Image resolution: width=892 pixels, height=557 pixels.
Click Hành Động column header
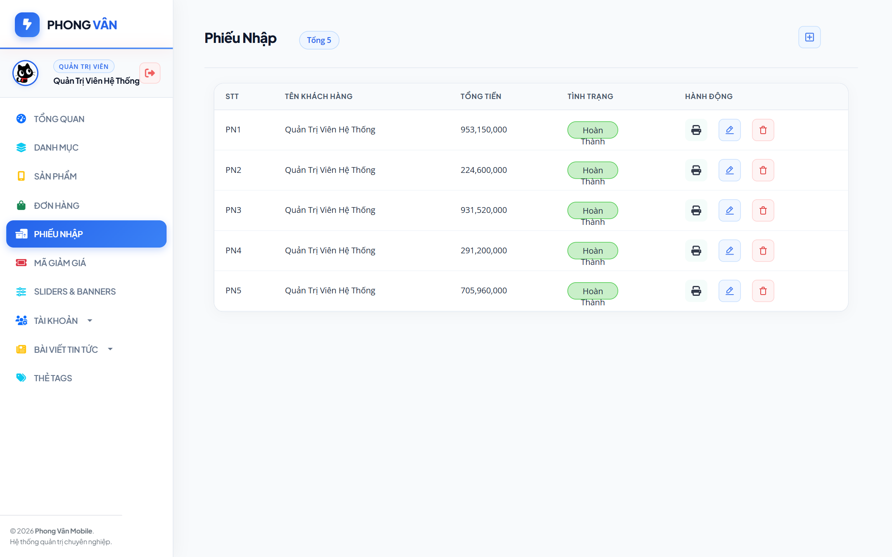point(709,96)
